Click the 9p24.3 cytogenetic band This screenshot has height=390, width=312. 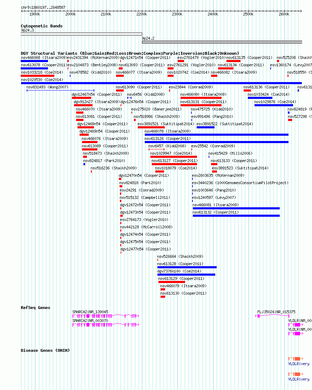(x=82, y=34)
